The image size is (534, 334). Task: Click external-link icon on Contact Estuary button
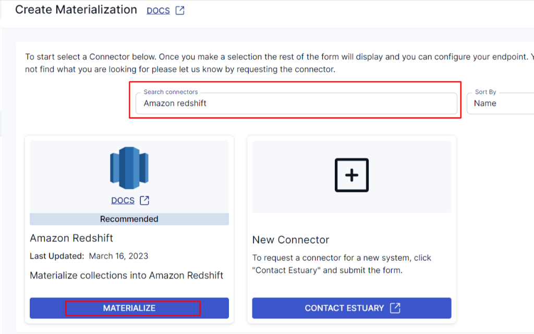[x=395, y=308]
